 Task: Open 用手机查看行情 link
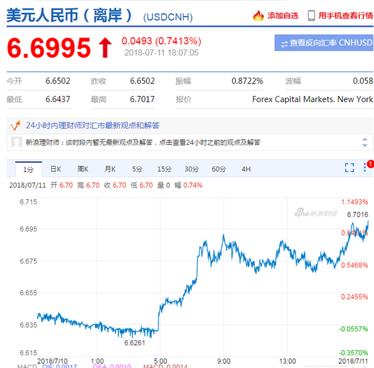pyautogui.click(x=346, y=16)
